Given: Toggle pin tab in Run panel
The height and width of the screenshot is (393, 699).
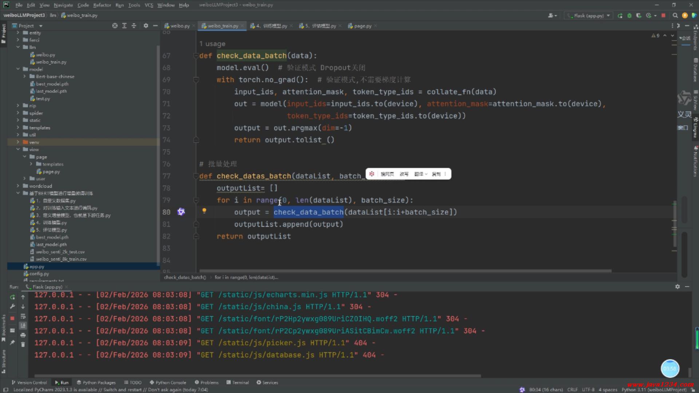Looking at the screenshot, I should click(x=12, y=342).
